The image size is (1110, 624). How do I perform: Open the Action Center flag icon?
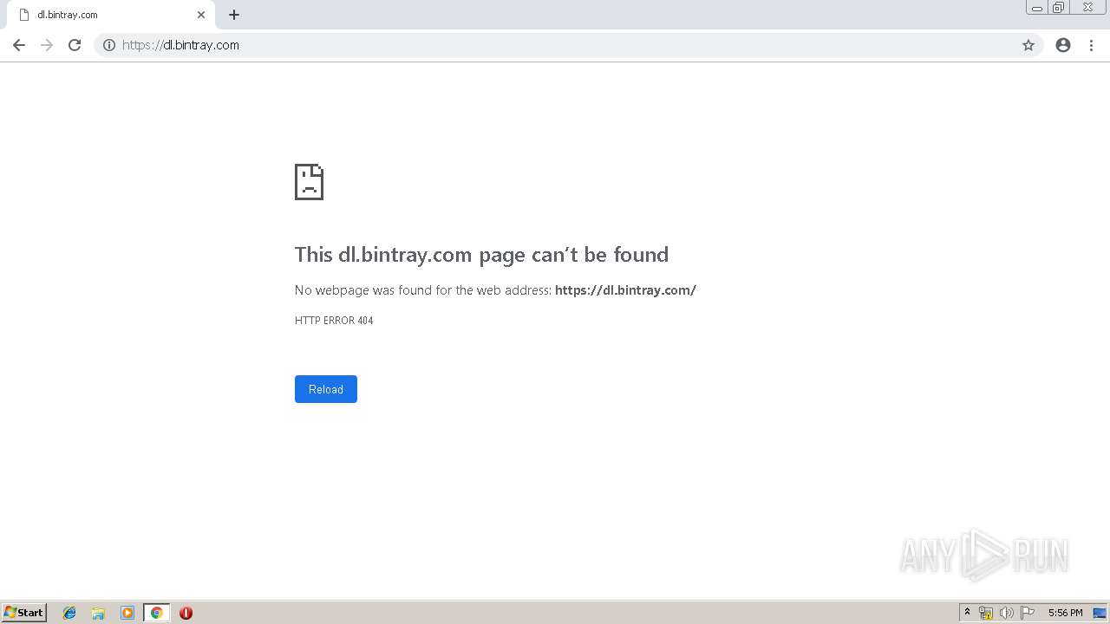click(x=1028, y=613)
